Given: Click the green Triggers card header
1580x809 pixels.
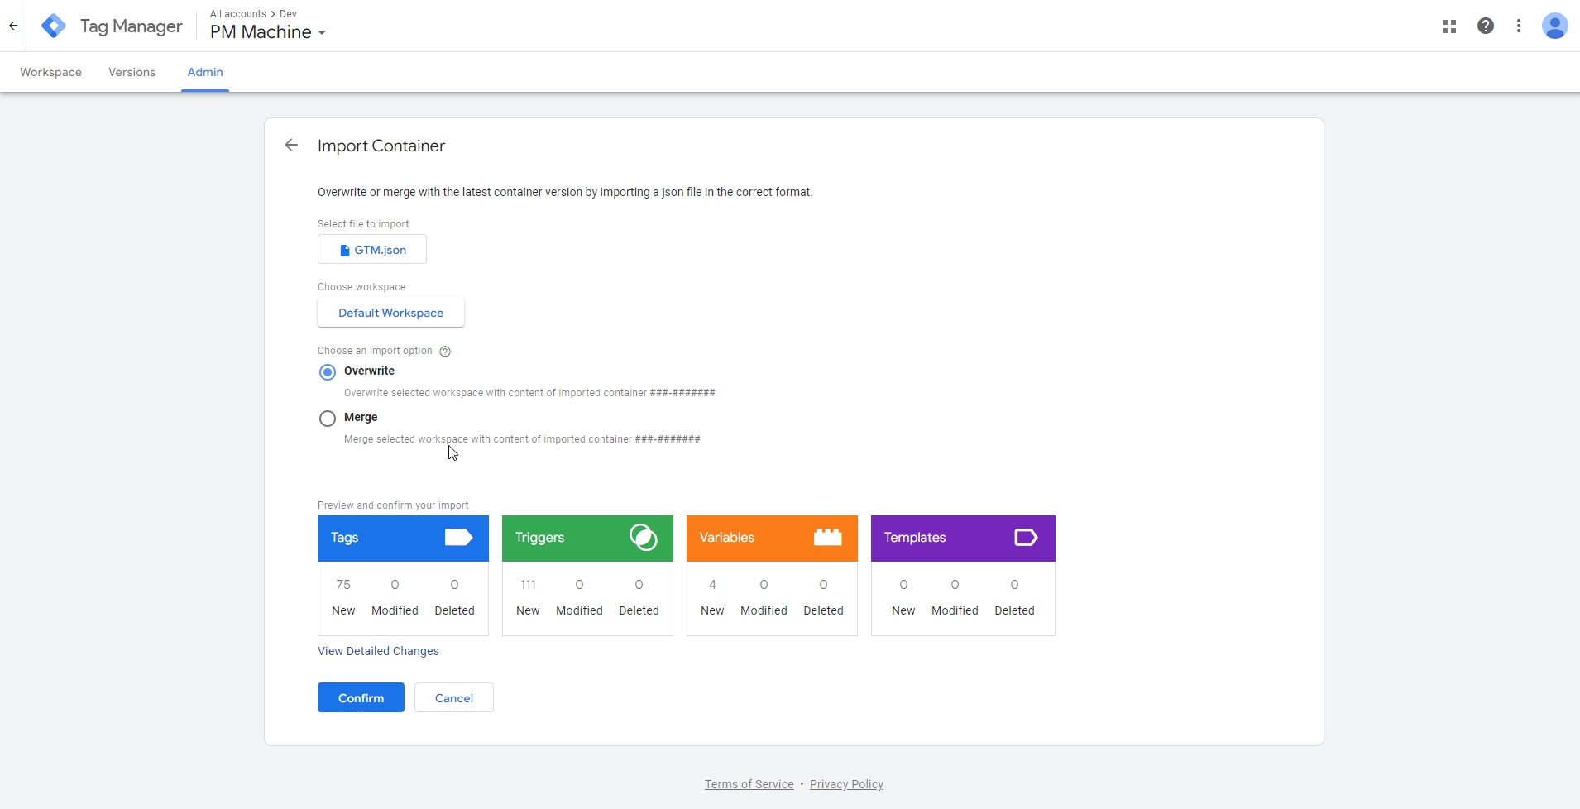Looking at the screenshot, I should pyautogui.click(x=587, y=539).
